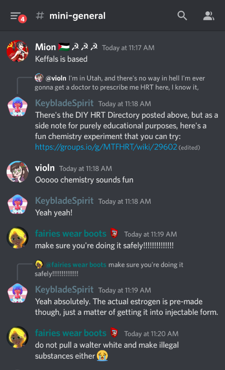The height and width of the screenshot is (370, 225).
Task: Jump to replied @violn message preview
Action: point(120,83)
